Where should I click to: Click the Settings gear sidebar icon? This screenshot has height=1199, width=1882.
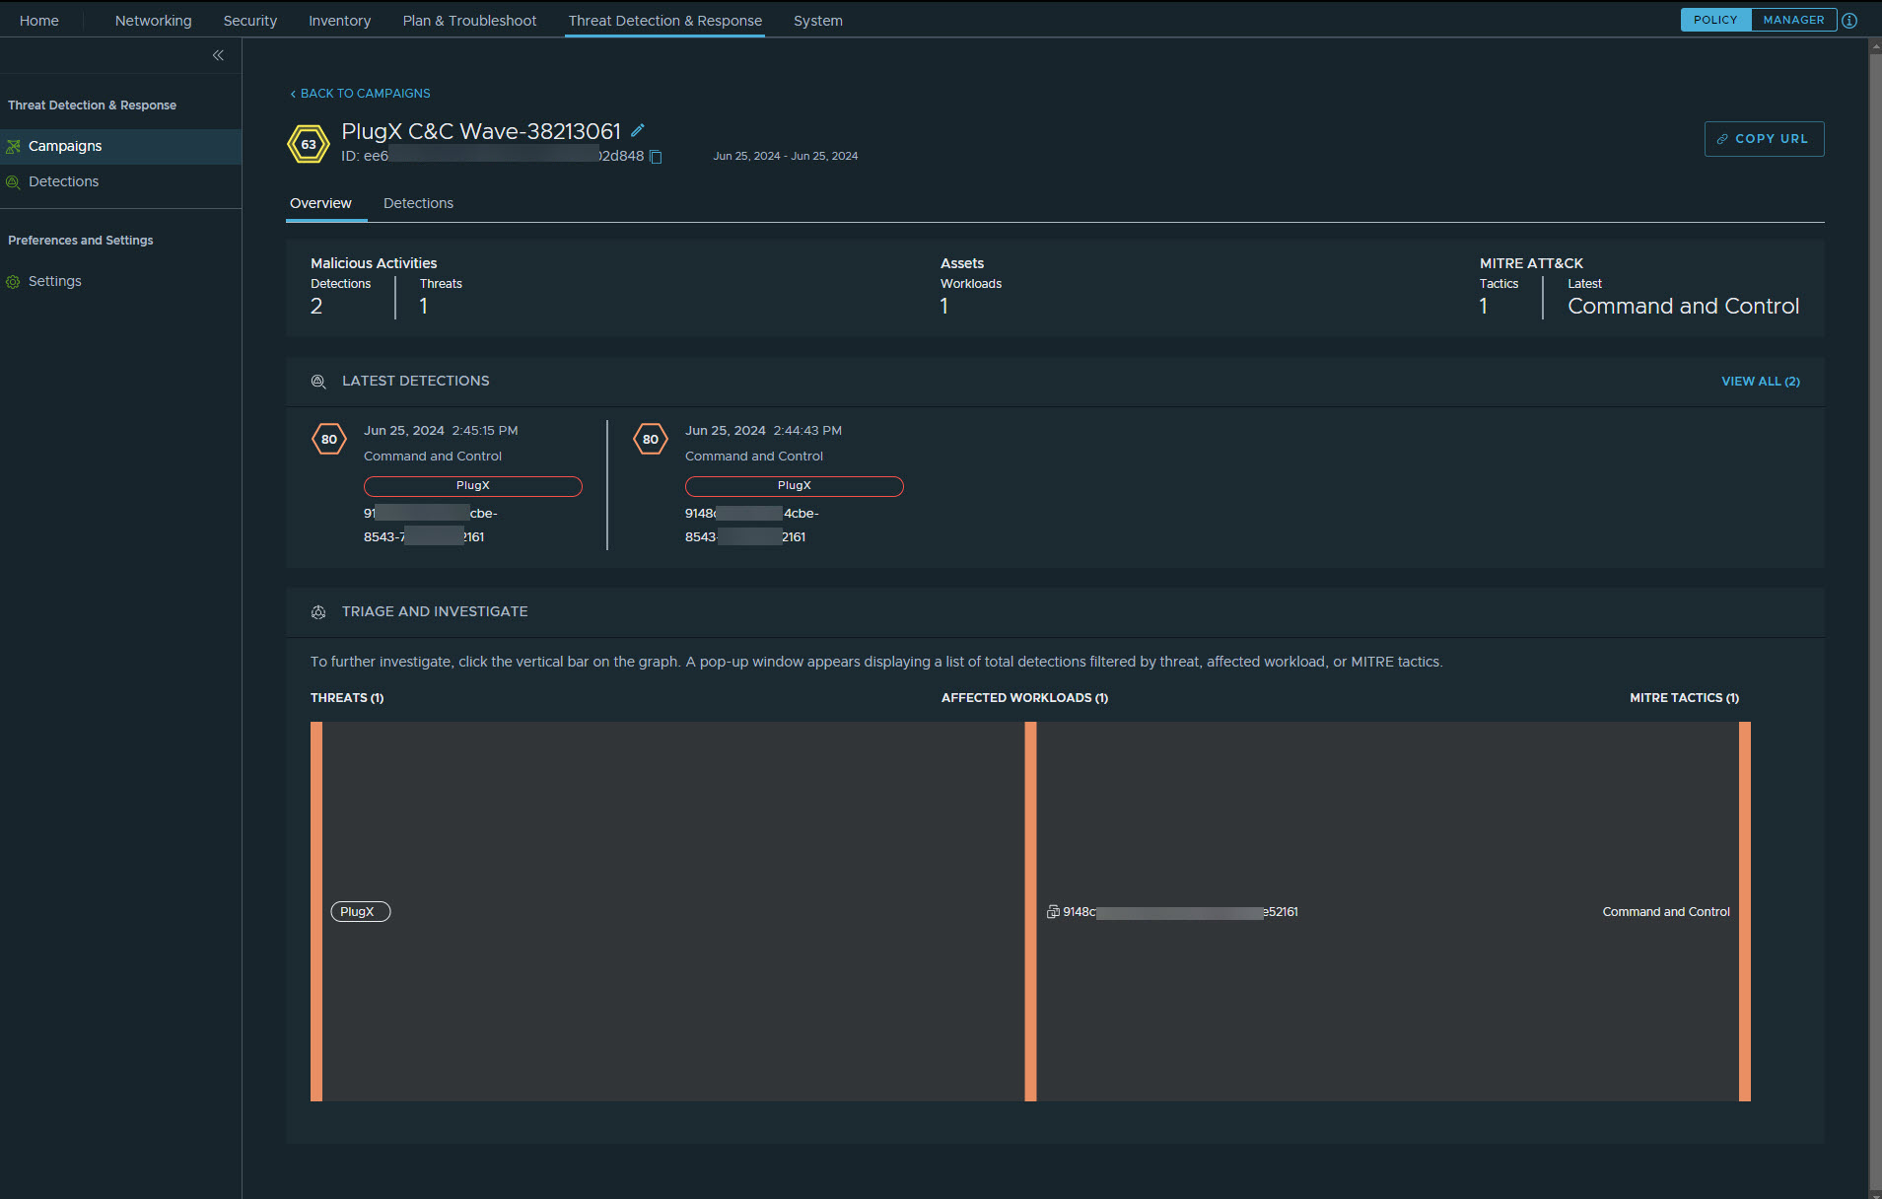coord(13,282)
